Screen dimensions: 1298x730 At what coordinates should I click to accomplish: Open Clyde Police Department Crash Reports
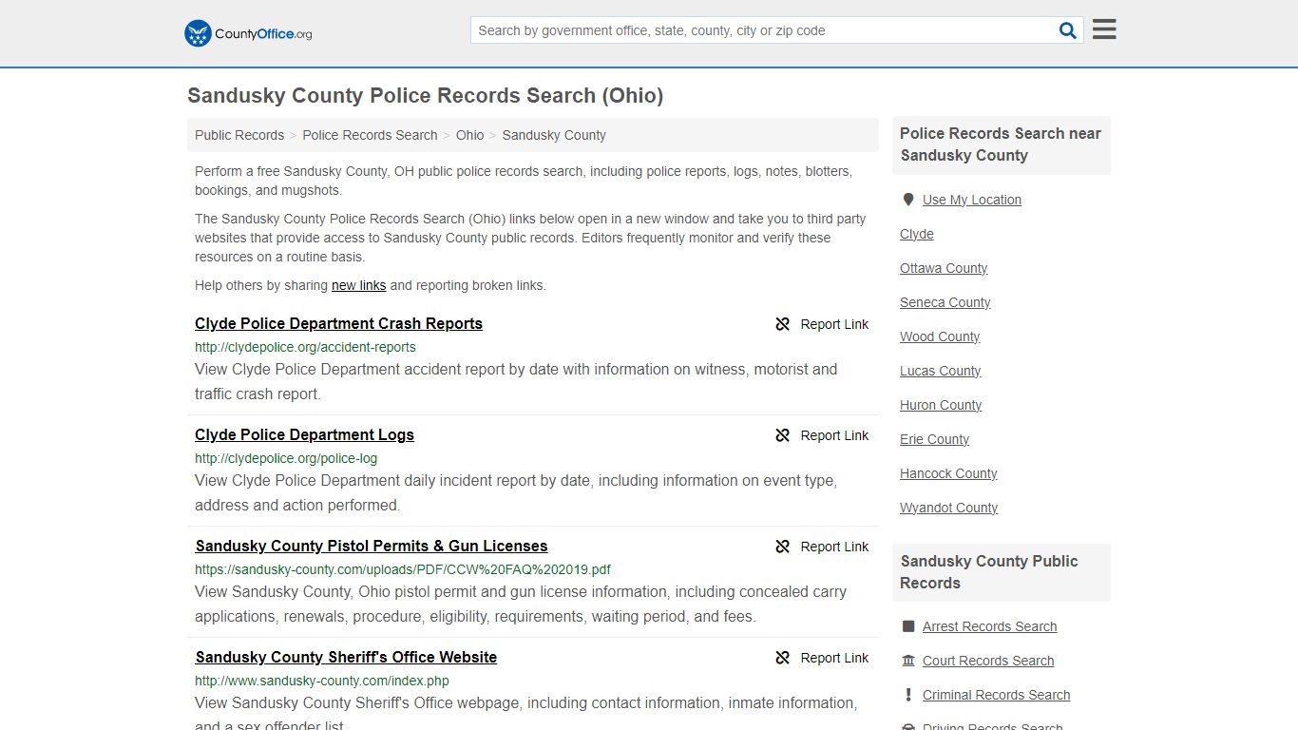(338, 323)
